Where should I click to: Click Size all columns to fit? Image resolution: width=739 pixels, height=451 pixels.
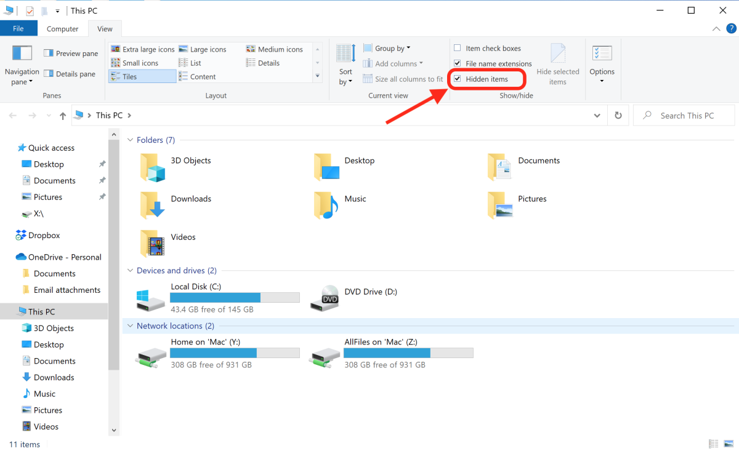403,79
